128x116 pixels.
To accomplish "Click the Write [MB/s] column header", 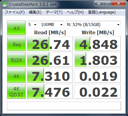I will (x=98, y=33).
